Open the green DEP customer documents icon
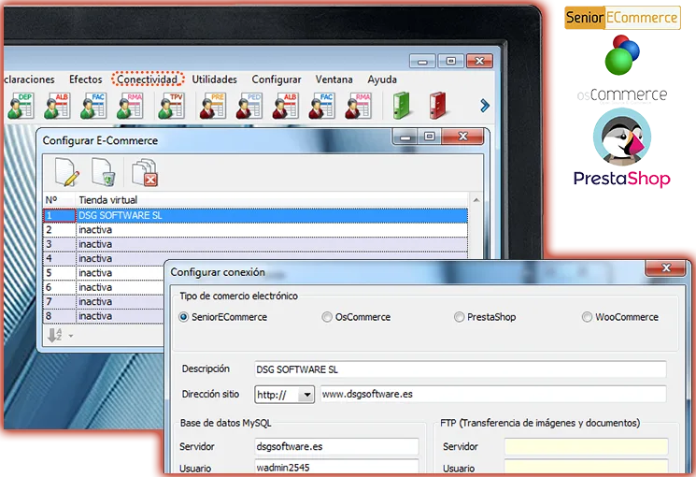This screenshot has width=696, height=477. point(21,106)
